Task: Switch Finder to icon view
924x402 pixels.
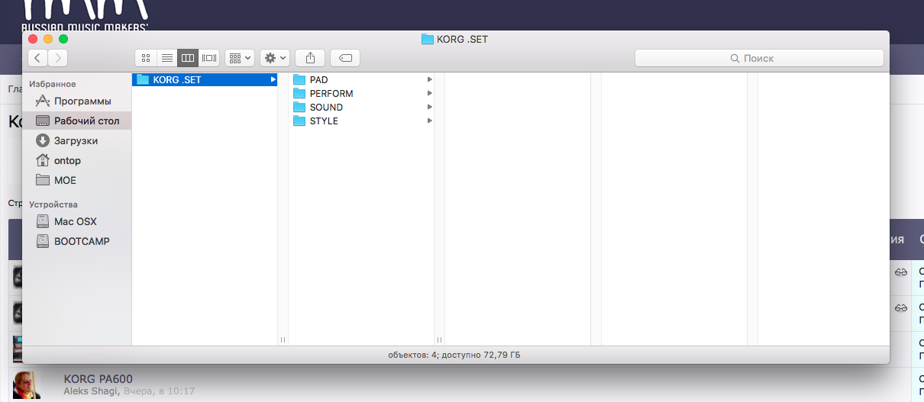Action: pyautogui.click(x=146, y=58)
